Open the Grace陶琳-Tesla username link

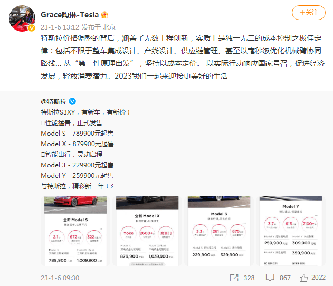click(70, 15)
